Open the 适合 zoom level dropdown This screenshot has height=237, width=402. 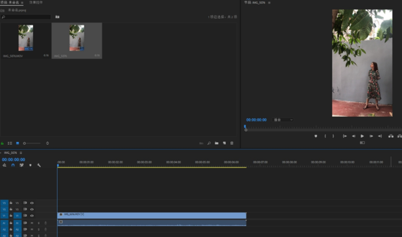[283, 120]
